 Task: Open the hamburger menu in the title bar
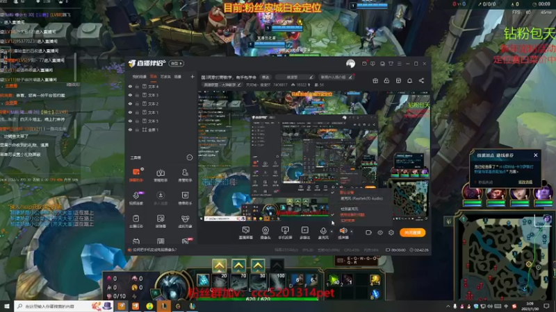399,64
